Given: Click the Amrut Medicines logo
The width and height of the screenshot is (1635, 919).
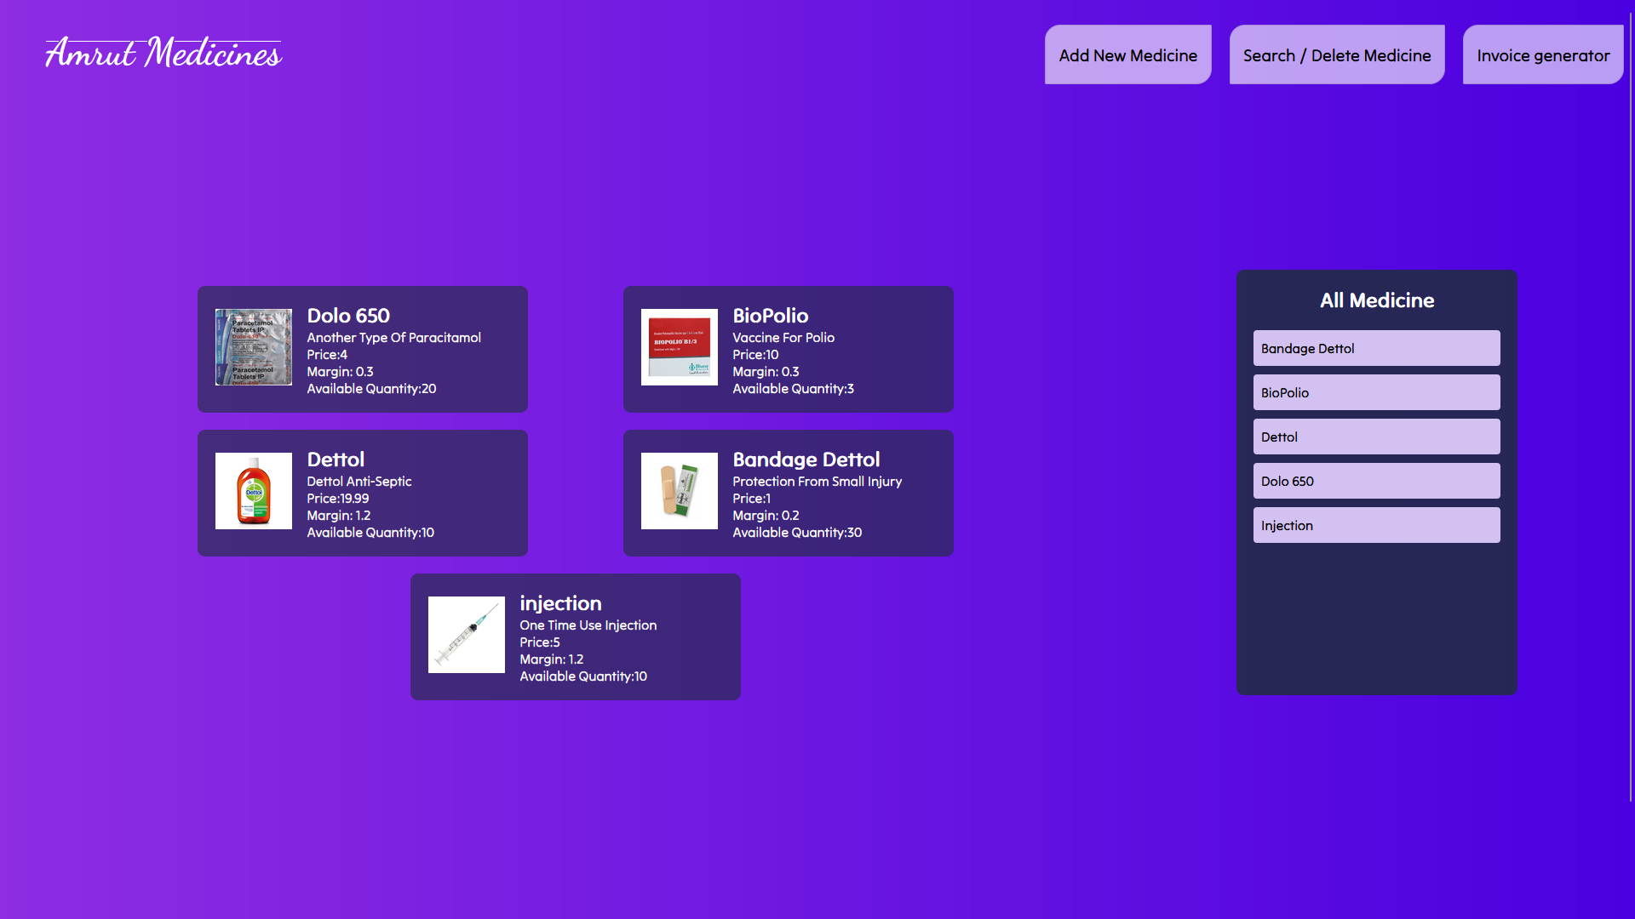Looking at the screenshot, I should 163,53.
